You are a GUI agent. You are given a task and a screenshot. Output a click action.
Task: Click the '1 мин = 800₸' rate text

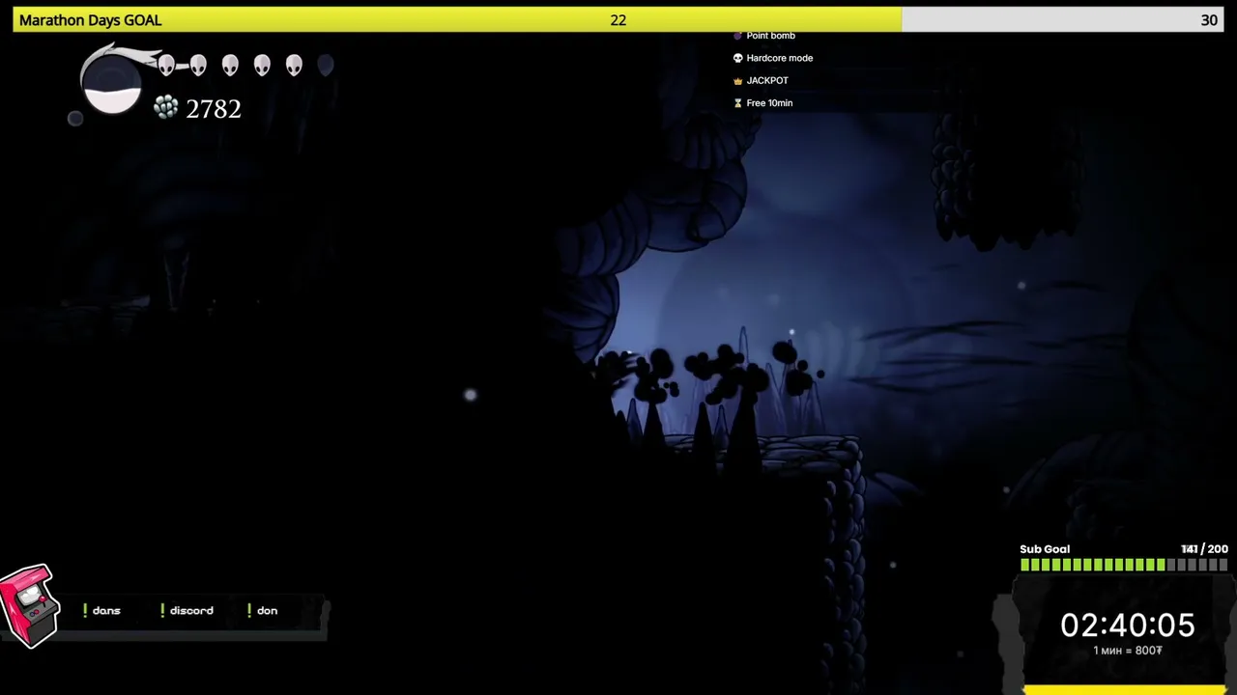coord(1127,651)
